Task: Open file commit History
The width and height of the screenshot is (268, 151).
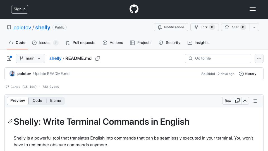Action: (x=248, y=74)
